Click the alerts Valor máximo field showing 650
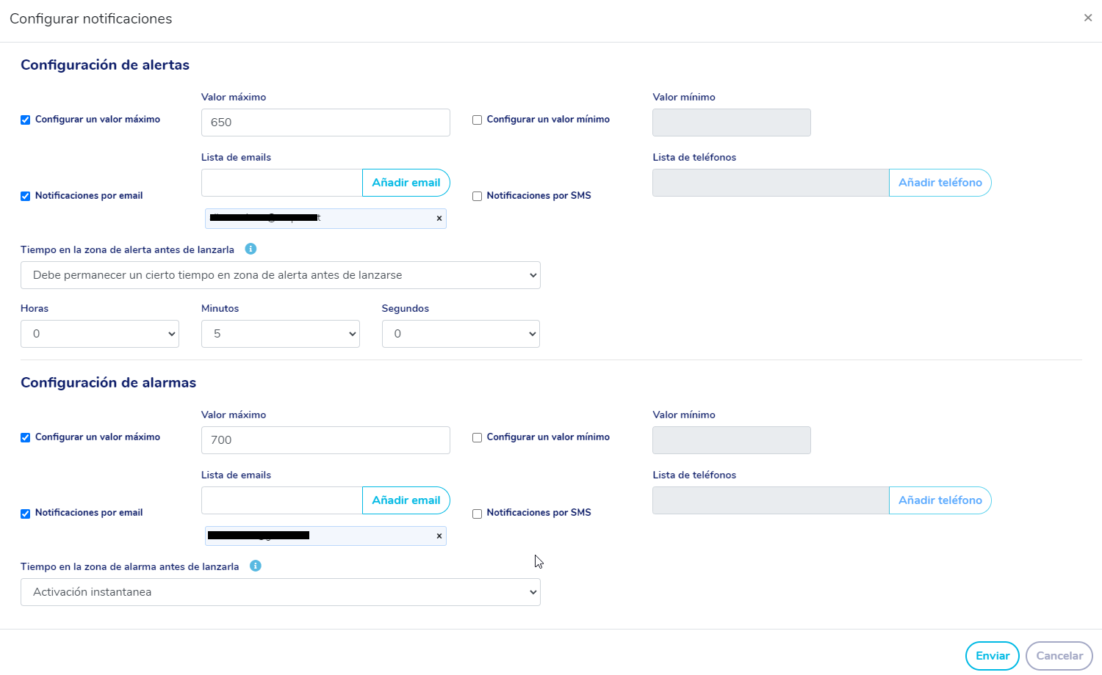The image size is (1102, 675). pyautogui.click(x=325, y=123)
